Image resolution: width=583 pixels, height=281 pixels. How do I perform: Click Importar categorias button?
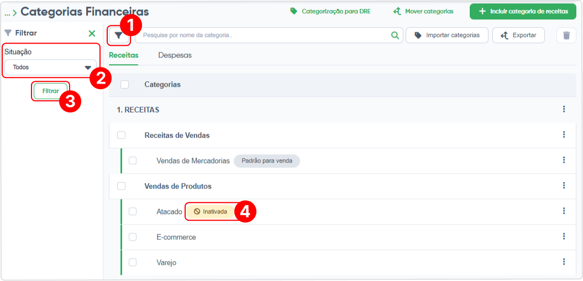pyautogui.click(x=447, y=35)
